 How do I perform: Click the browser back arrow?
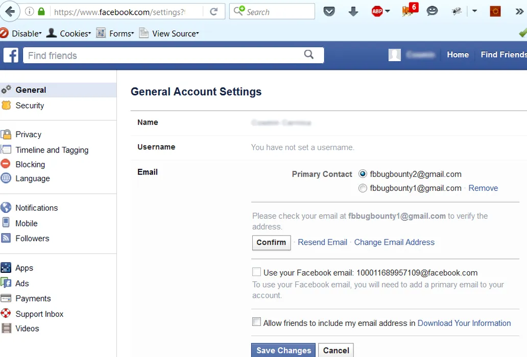click(x=10, y=11)
